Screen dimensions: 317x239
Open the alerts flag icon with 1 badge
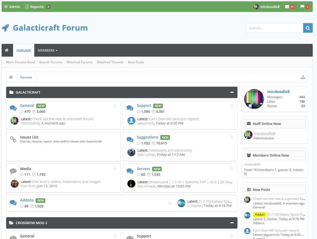pos(305,7)
